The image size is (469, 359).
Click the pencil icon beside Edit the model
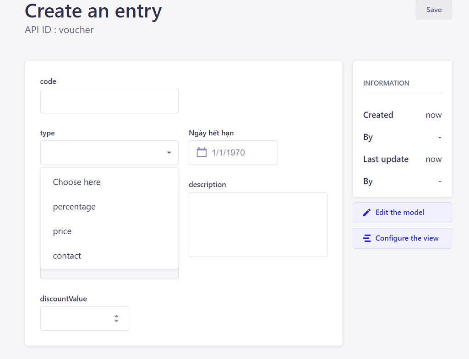coord(366,212)
